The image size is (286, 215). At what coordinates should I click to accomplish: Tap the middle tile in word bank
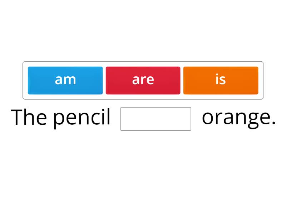click(143, 80)
